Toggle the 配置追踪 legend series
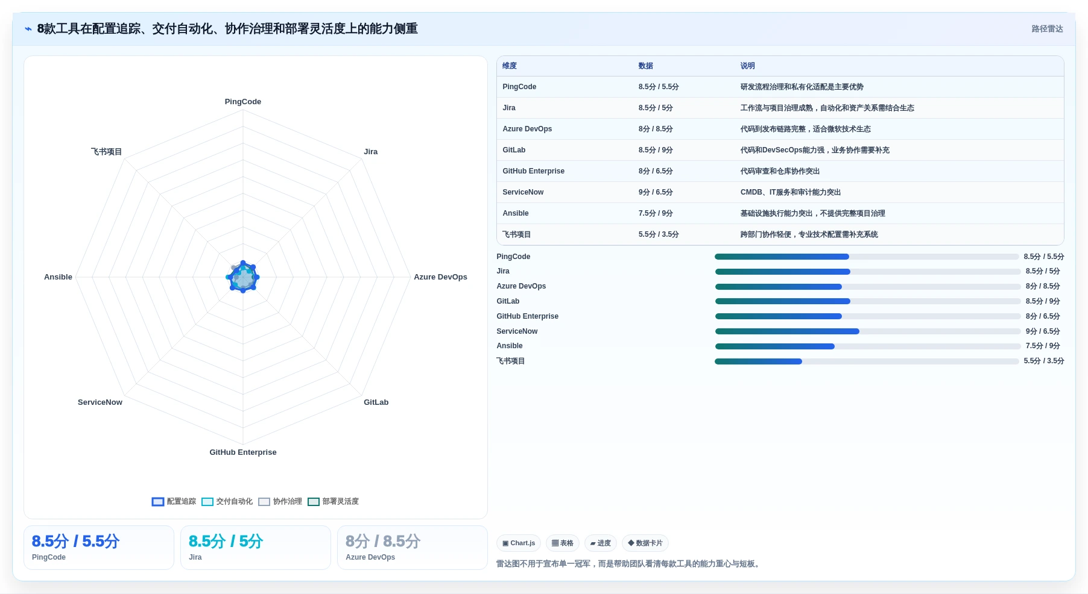 (174, 501)
